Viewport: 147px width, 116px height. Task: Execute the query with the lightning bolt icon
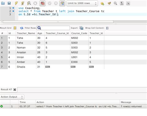[x=16, y=3]
